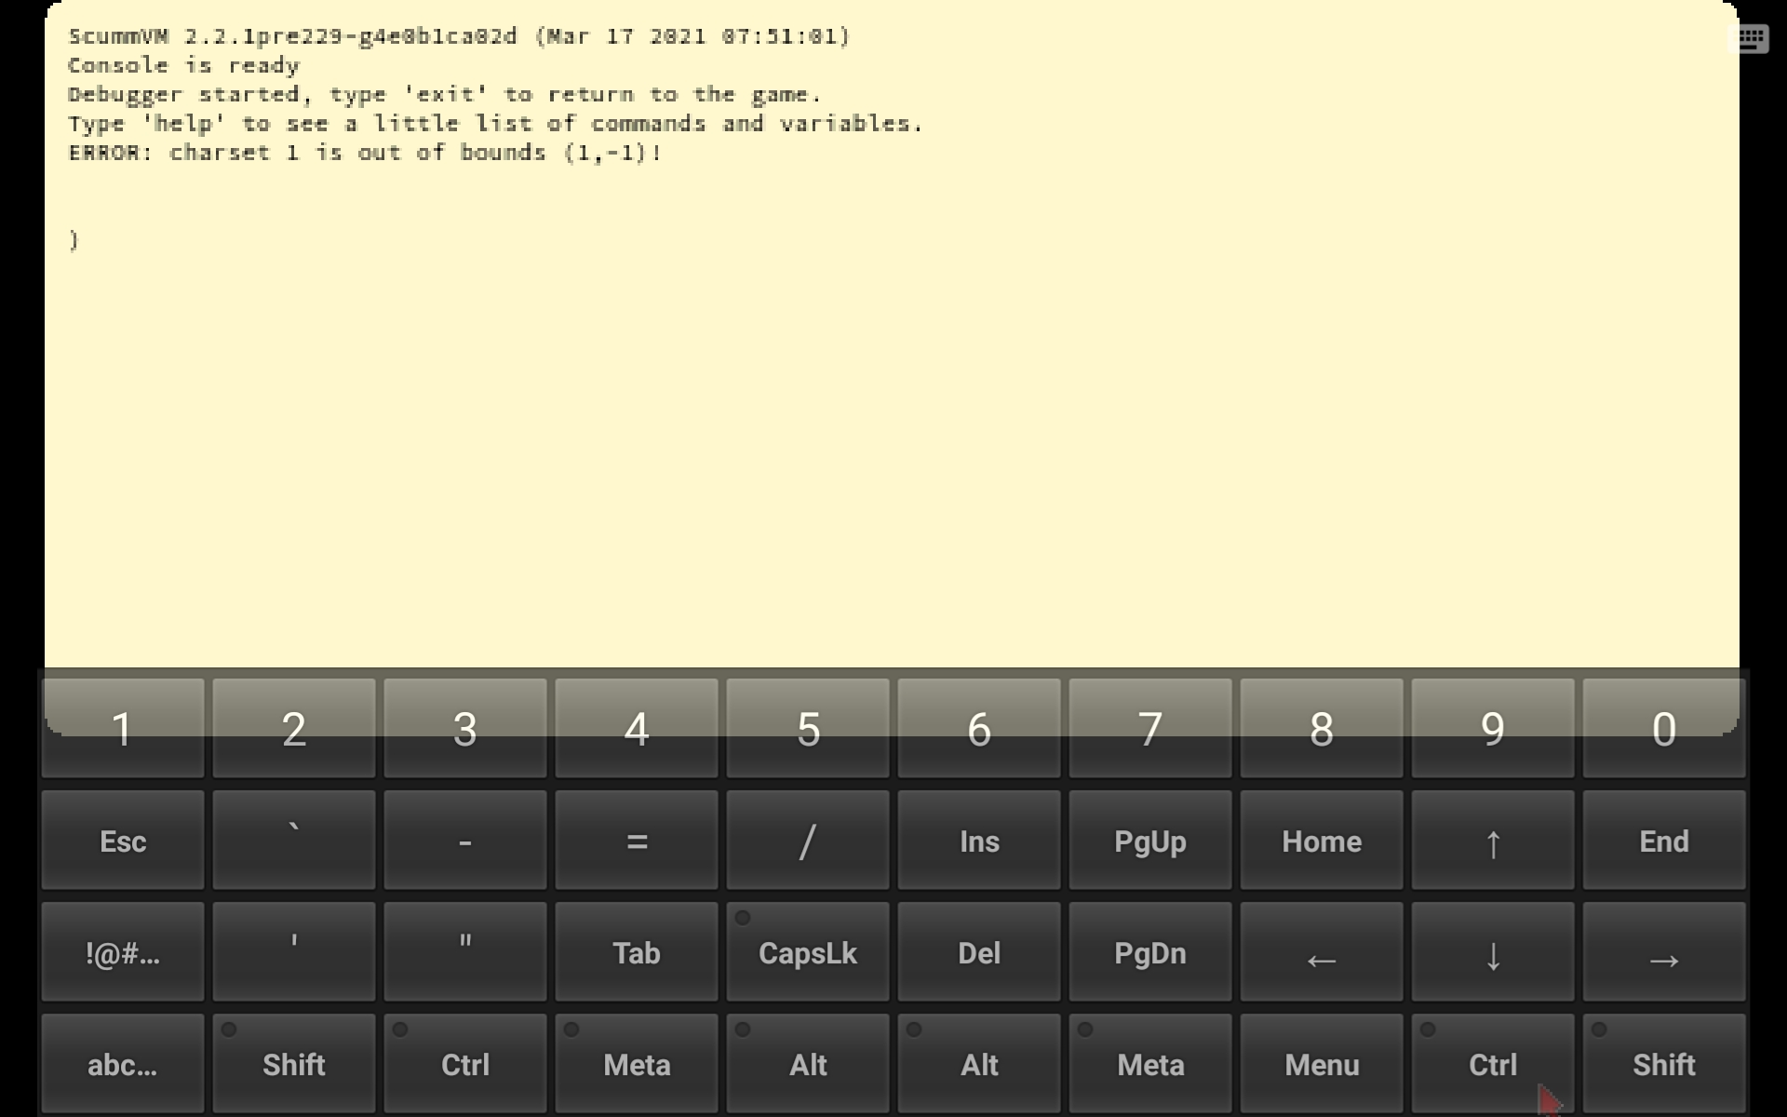Switch to the !@#... symbols layout
The image size is (1787, 1117).
tap(123, 951)
